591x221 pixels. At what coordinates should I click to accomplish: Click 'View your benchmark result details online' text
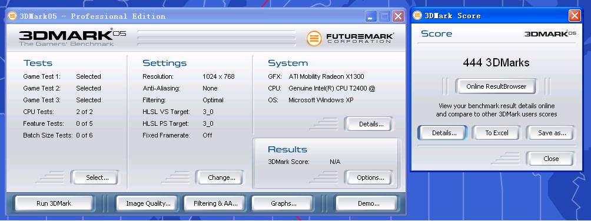(x=497, y=106)
